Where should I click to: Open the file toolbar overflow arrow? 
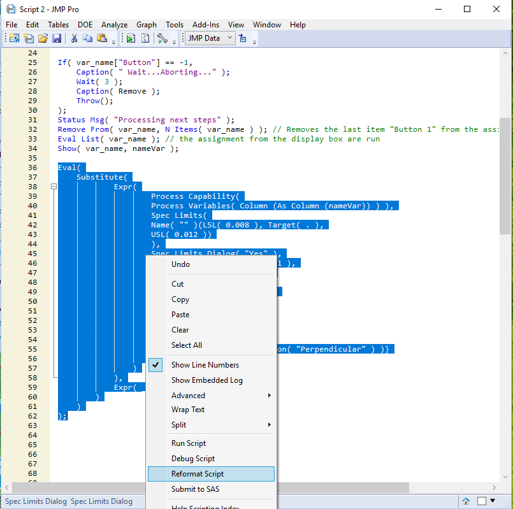click(113, 42)
